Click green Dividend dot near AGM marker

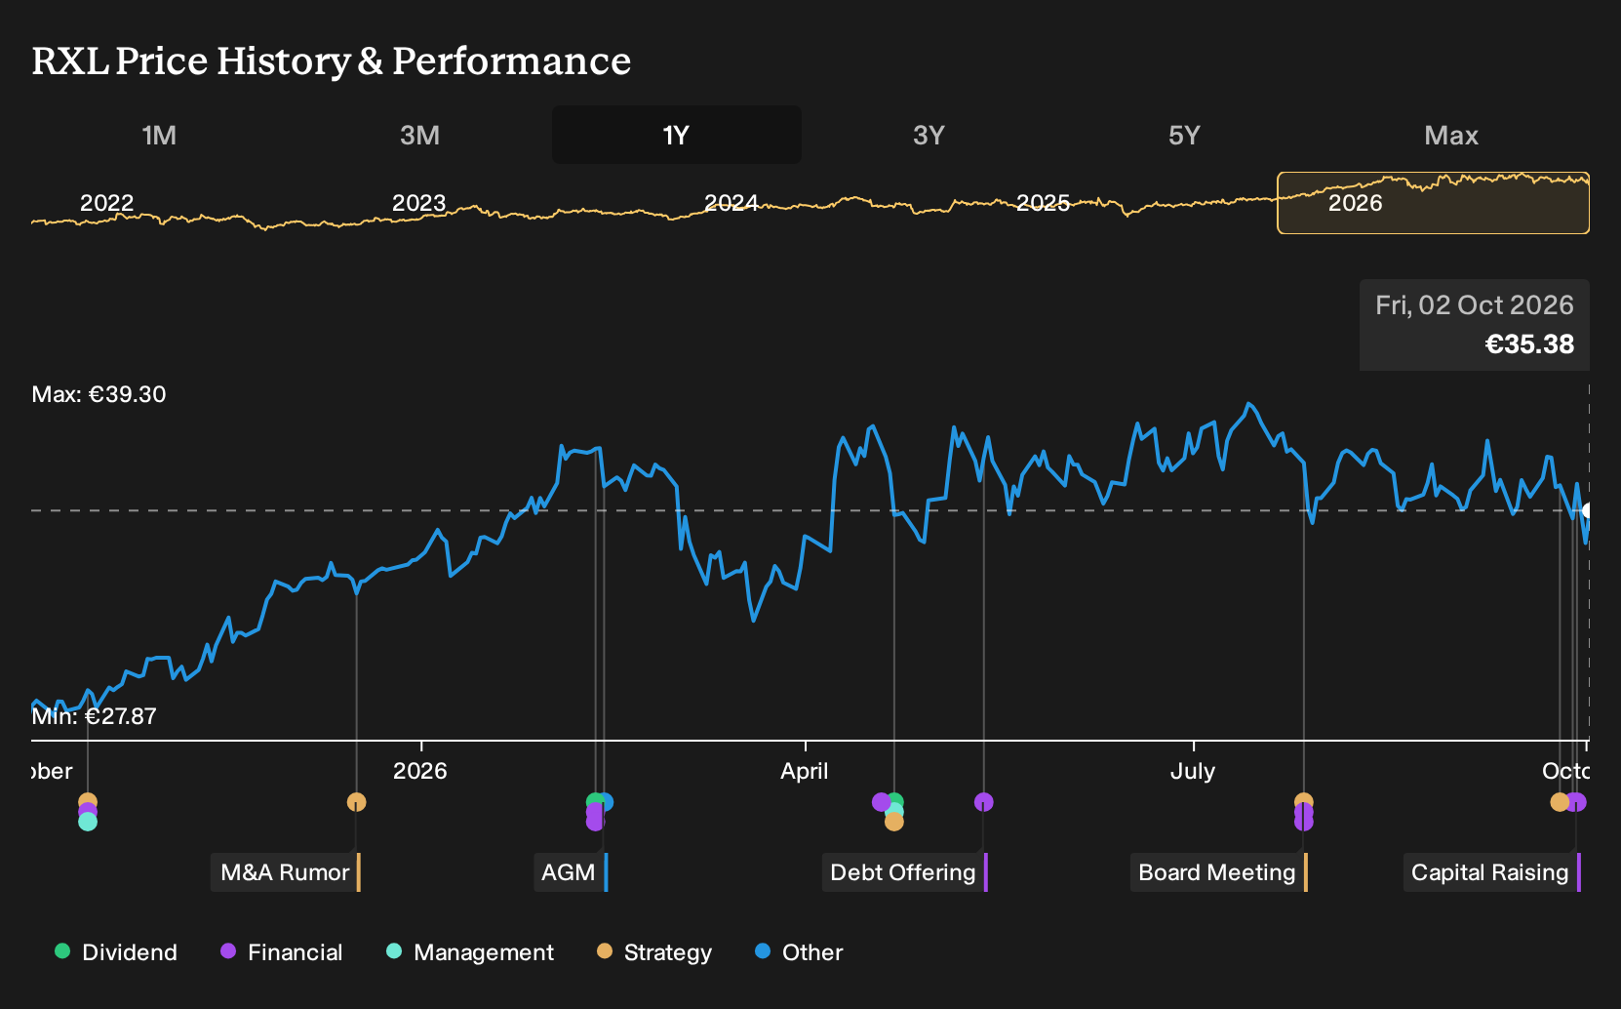tap(593, 801)
